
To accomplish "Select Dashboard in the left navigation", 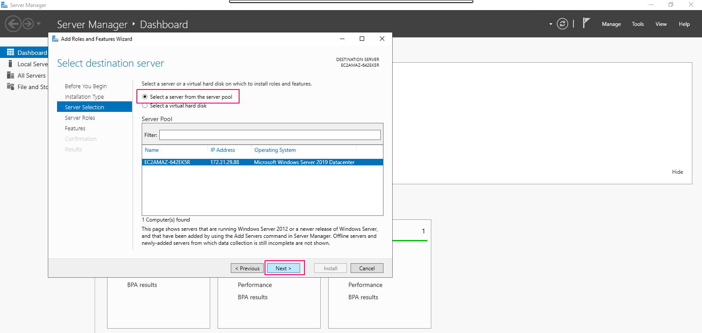I will 24,52.
